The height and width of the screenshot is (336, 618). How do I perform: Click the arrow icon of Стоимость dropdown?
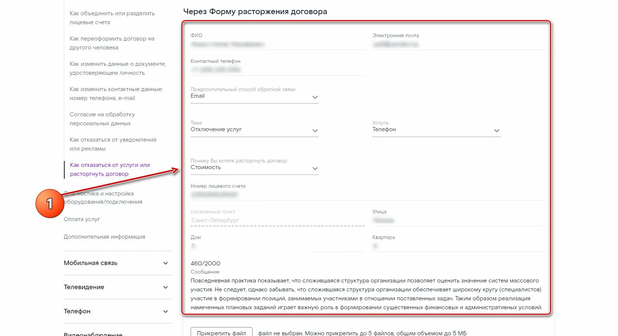(x=315, y=168)
